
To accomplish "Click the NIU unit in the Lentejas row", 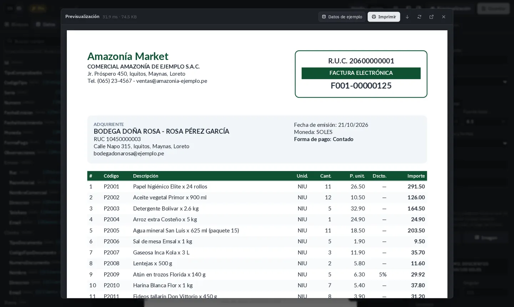I will (x=302, y=263).
